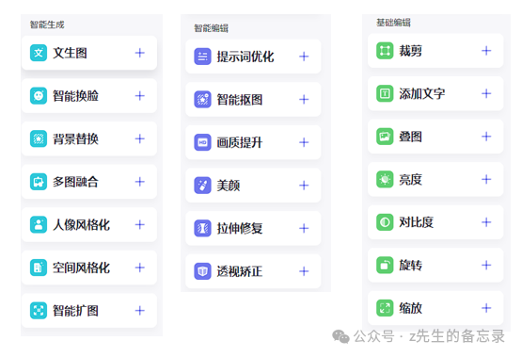This screenshot has height=357, width=522.
Task: Select the 背景替换 label text
Action: [75, 138]
